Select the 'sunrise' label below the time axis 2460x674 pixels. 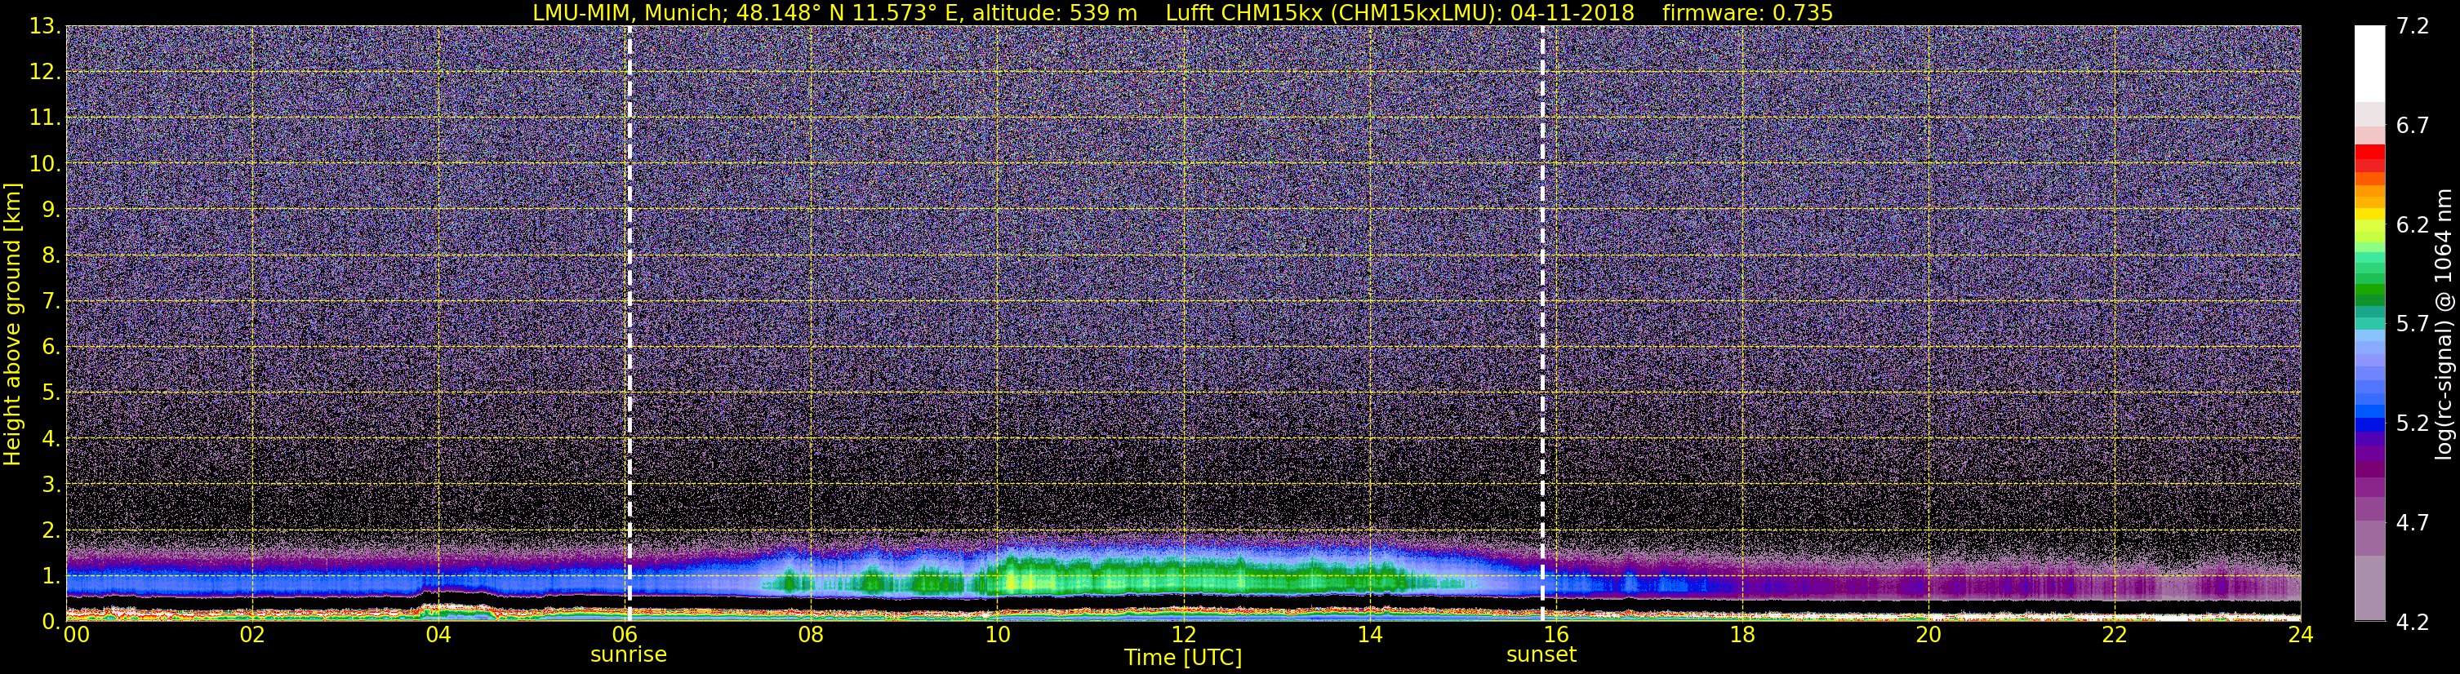(x=629, y=655)
